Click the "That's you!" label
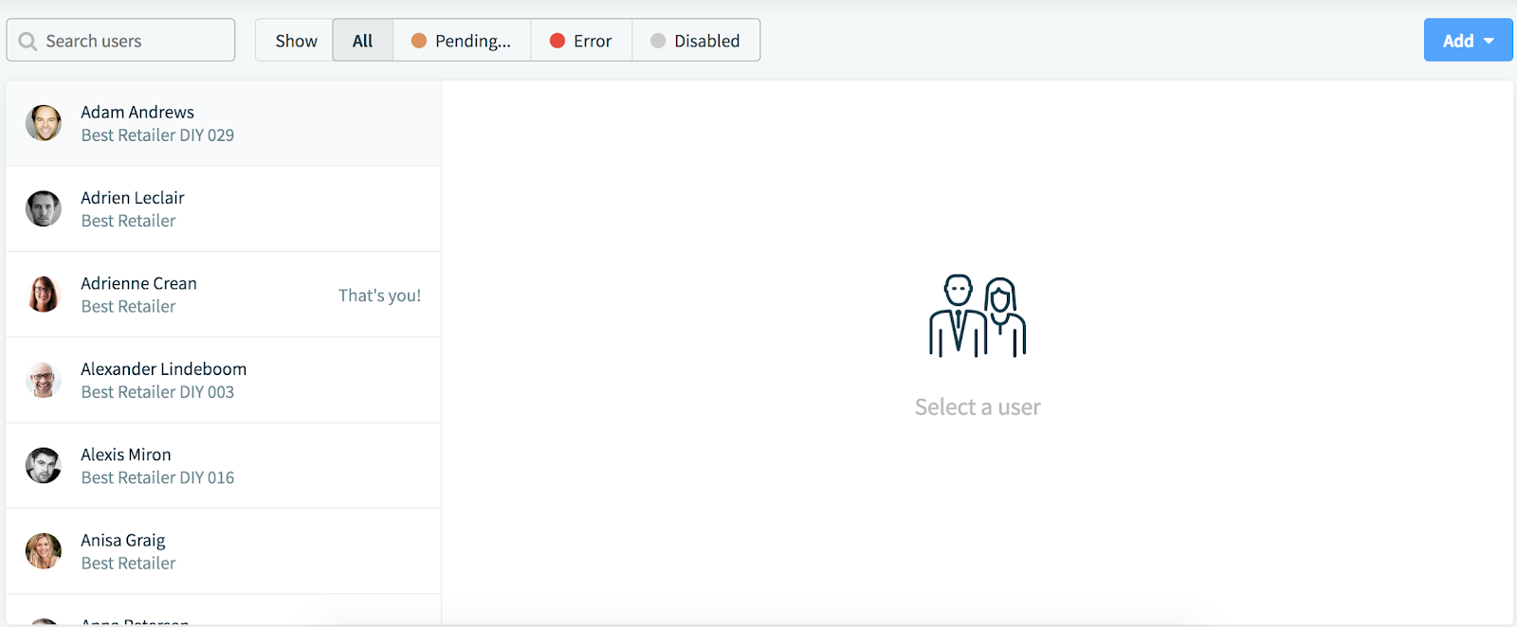The image size is (1517, 627). coord(379,296)
